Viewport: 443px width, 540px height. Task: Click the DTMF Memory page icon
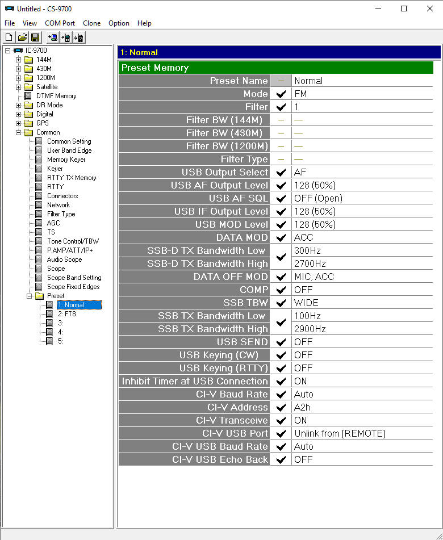coord(28,96)
